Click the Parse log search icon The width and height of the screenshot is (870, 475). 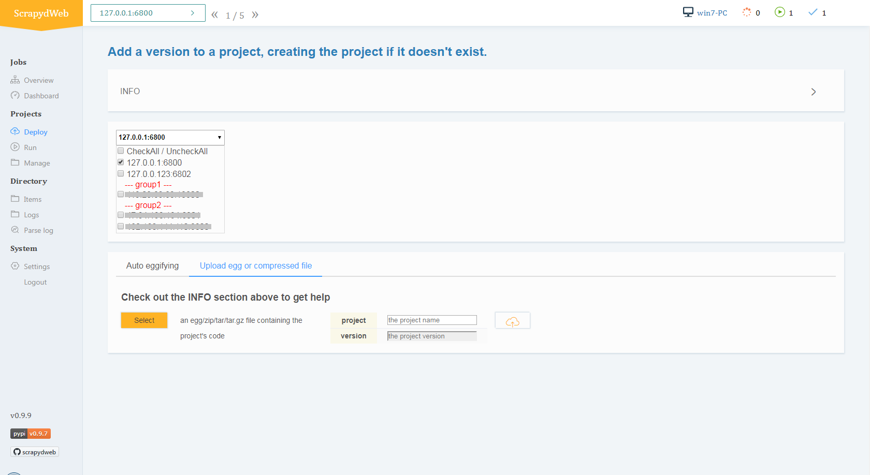point(15,230)
